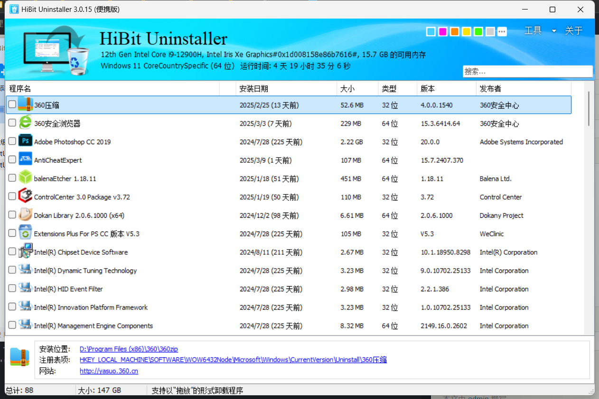Image resolution: width=599 pixels, height=399 pixels.
Task: Click the HiBit Uninstaller title bar app icon
Action: click(x=14, y=9)
